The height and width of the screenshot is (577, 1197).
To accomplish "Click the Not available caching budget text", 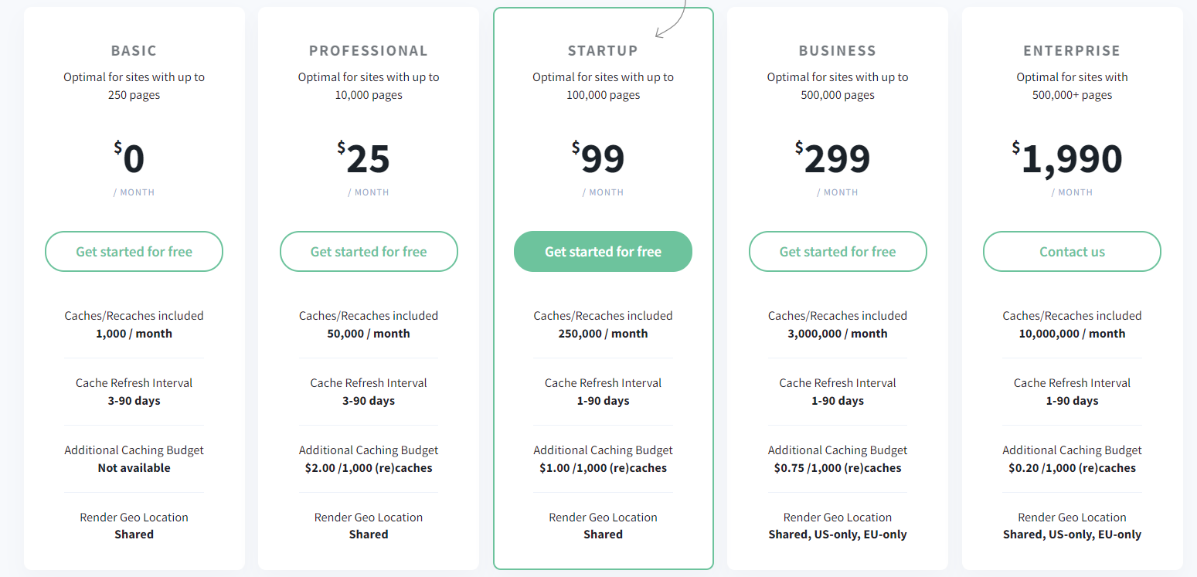I will point(134,468).
